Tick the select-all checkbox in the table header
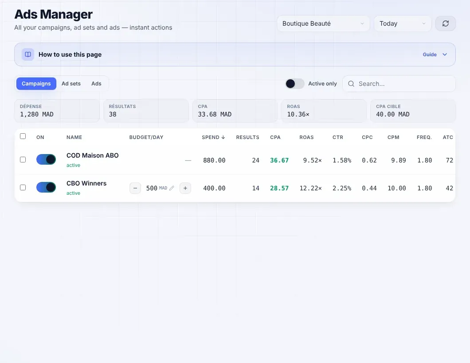 [x=23, y=136]
